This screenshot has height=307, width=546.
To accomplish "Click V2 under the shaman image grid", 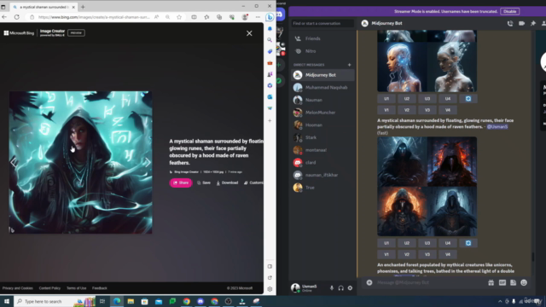I will [407, 254].
